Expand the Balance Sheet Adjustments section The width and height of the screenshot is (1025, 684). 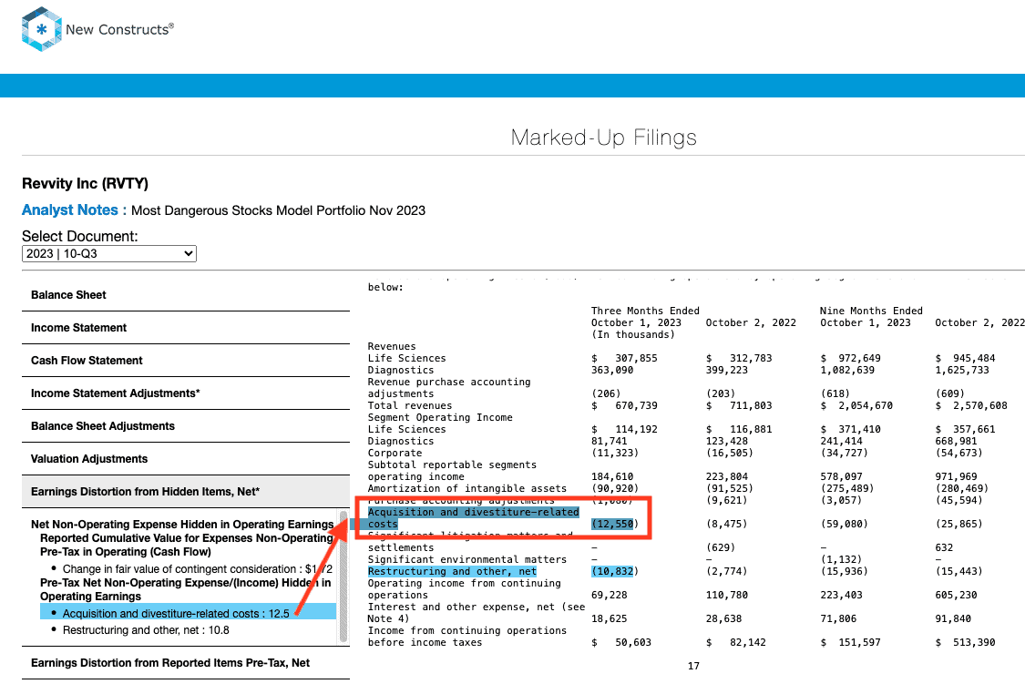point(186,426)
